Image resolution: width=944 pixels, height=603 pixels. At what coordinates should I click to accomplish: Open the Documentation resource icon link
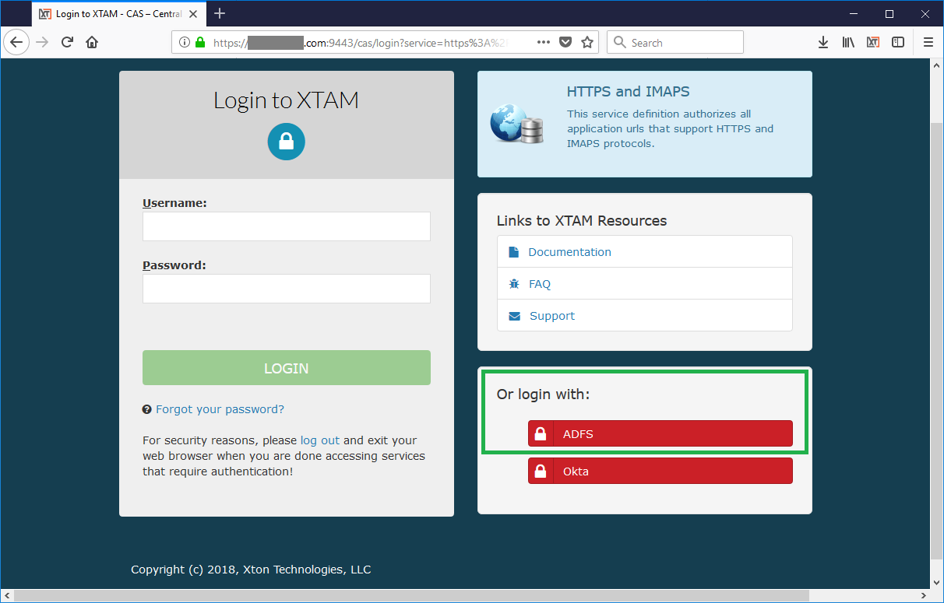coord(513,251)
